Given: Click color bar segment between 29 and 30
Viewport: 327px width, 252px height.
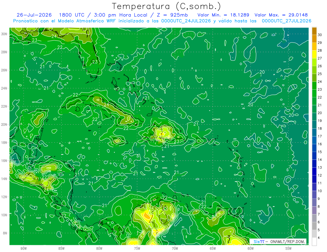Looking at the screenshot, I should point(314,39).
